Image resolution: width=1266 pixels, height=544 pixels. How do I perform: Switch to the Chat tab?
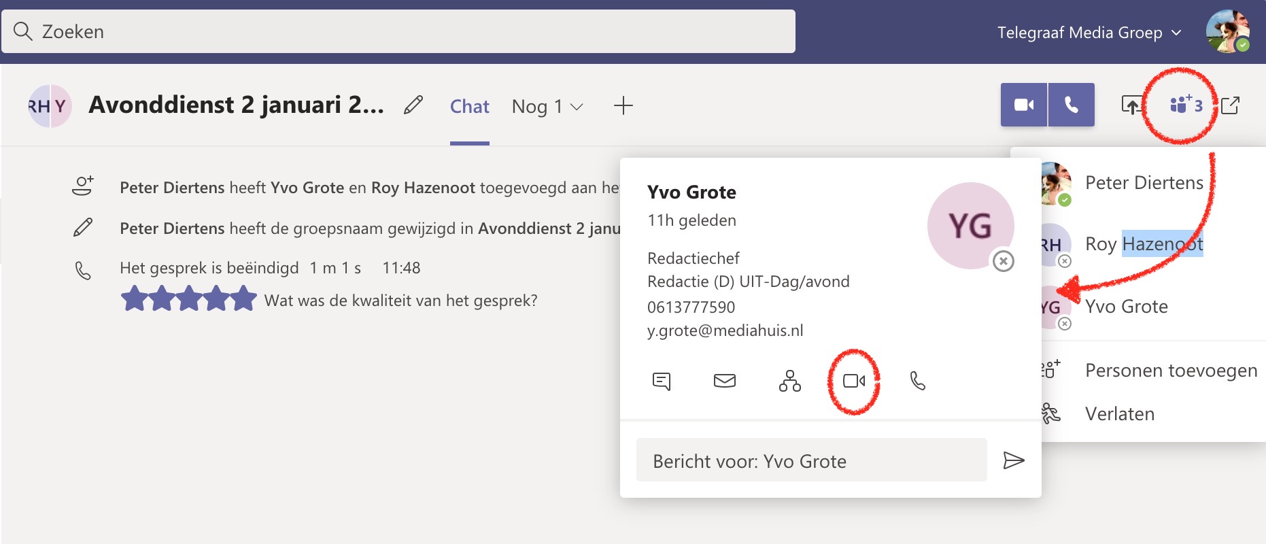[469, 107]
